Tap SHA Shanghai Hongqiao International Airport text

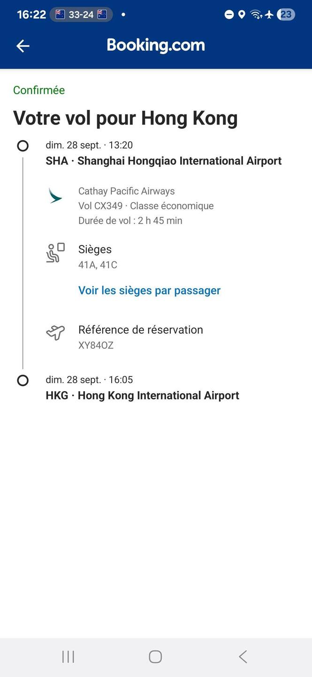click(163, 161)
